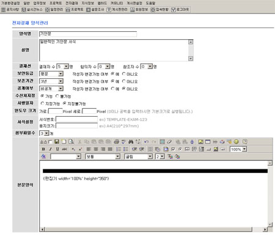
Task: Click the 로그아웃 toolbar button
Action: 180,10
